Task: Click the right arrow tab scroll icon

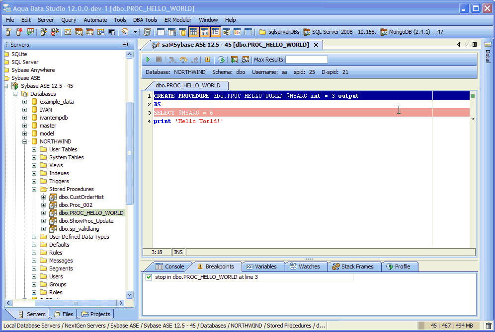Action: [467, 45]
